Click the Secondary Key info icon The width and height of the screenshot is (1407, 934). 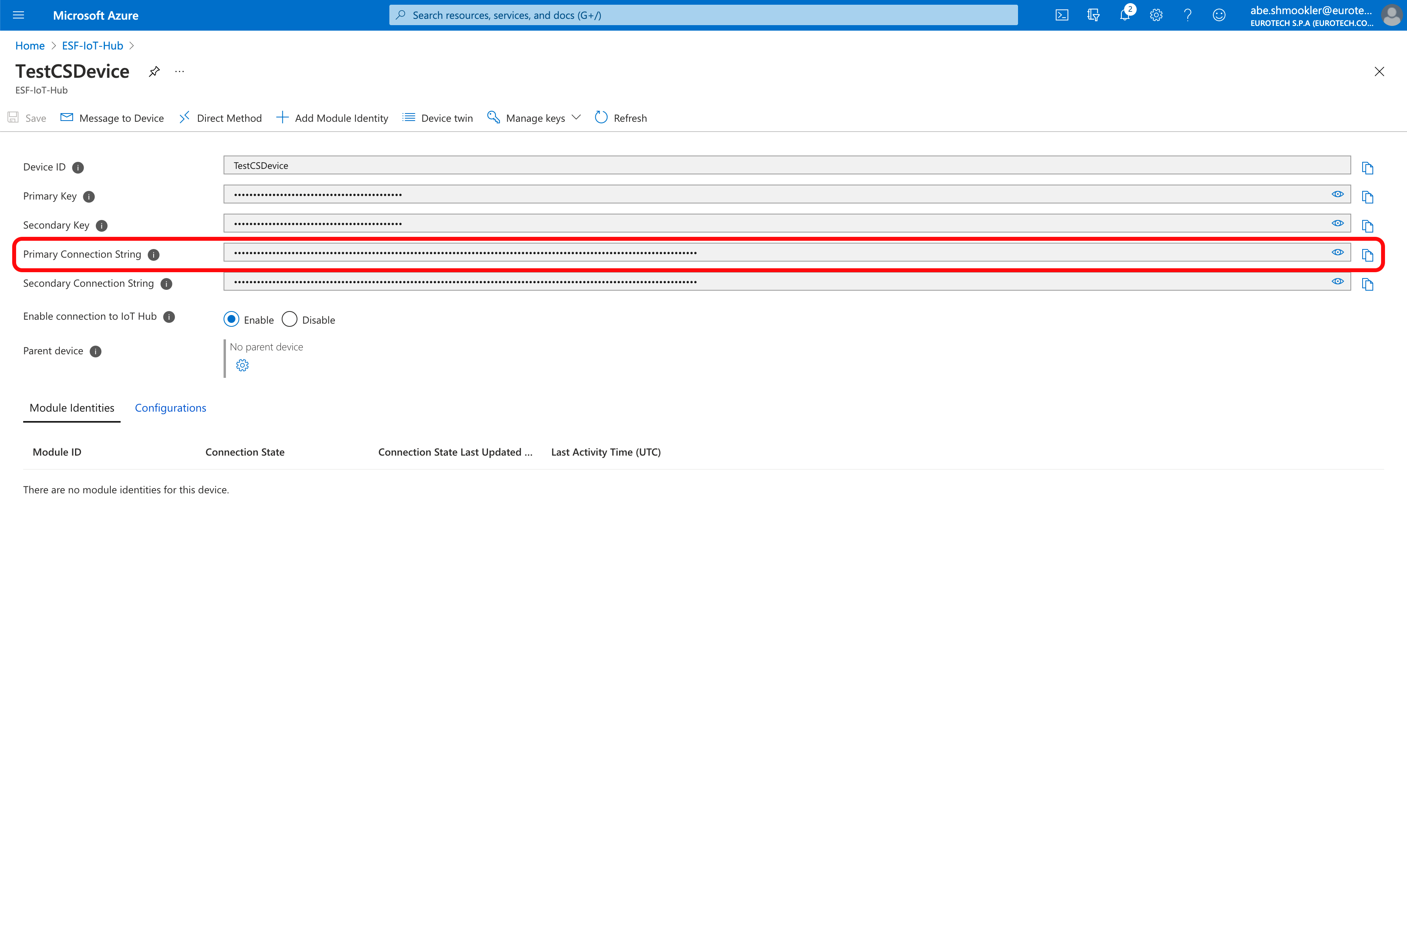(102, 226)
